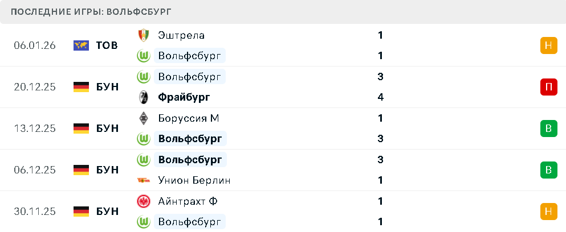Screen dimensions: 566x232
Task: Click the world flag icon next to ТОВ
Action: point(82,45)
